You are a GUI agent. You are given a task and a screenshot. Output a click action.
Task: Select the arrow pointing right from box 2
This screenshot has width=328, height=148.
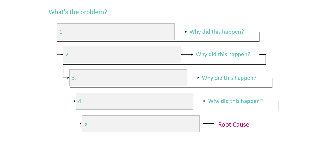[x=187, y=54]
